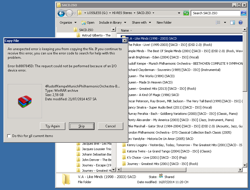
Task: Close the Copy File dialog
Action: click(x=124, y=41)
